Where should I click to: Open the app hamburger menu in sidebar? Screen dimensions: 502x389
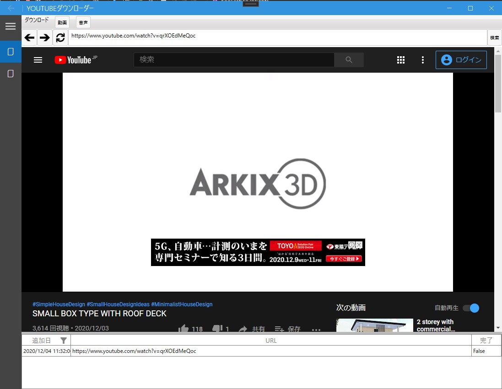[x=11, y=26]
